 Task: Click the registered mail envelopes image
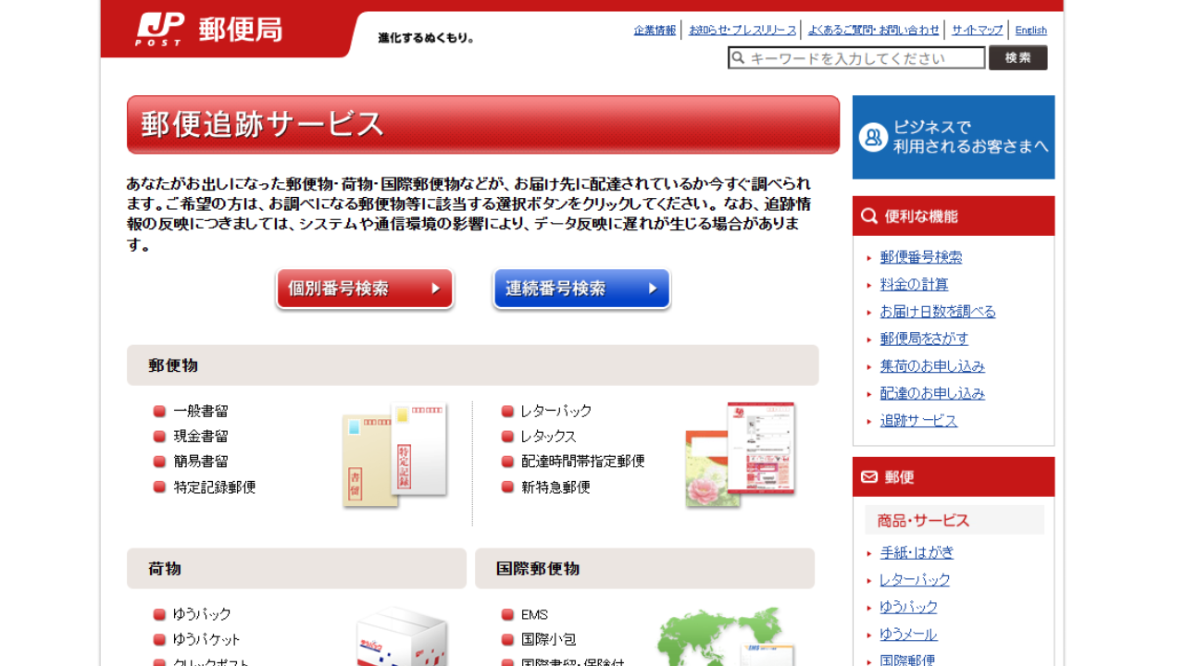pos(395,455)
